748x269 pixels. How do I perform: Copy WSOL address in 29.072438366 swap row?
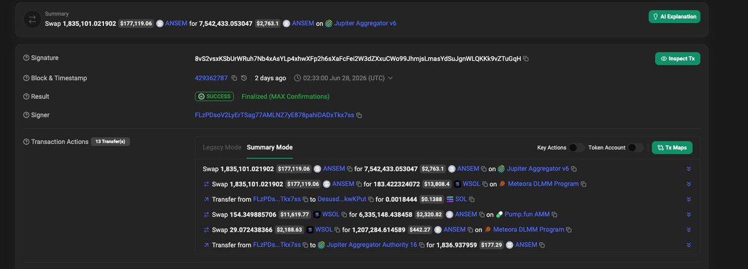click(337, 230)
